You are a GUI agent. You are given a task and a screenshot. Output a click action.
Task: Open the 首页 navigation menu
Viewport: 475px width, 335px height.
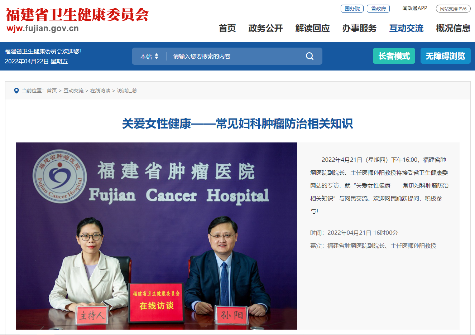point(227,28)
